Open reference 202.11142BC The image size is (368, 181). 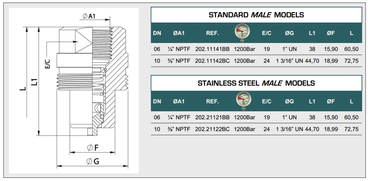[212, 61]
